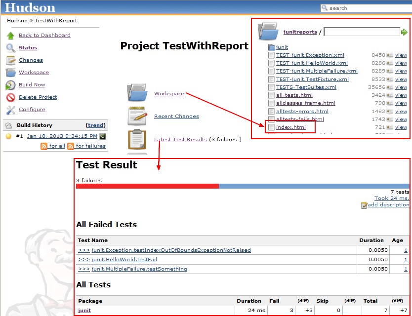
Task: Select the Status magnifier icon
Action: pos(10,48)
